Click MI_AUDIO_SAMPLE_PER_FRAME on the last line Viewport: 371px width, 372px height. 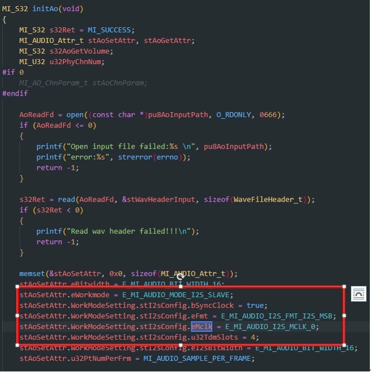coord(197,358)
